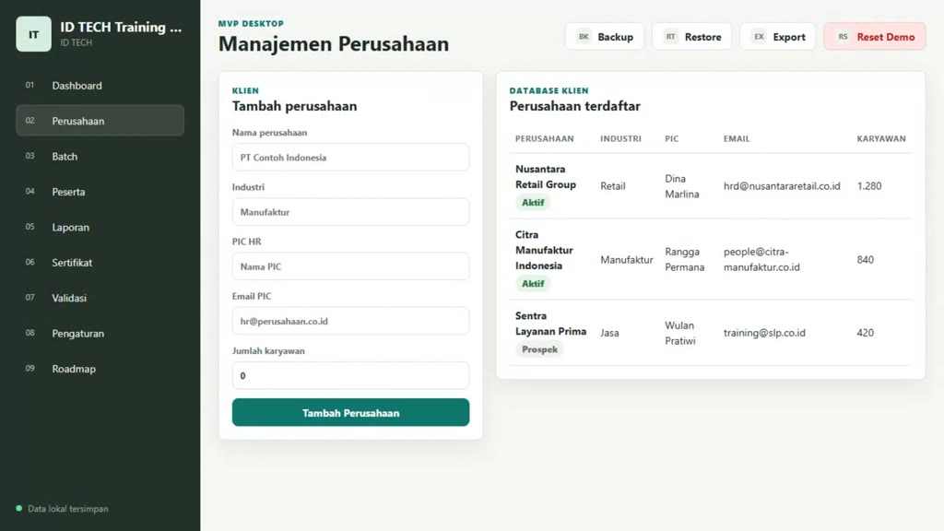Click employee count 1.280

(x=869, y=186)
